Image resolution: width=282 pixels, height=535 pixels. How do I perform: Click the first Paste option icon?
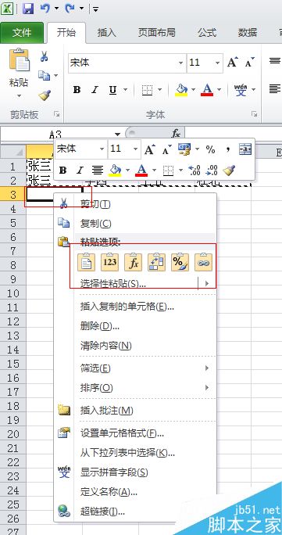point(86,262)
